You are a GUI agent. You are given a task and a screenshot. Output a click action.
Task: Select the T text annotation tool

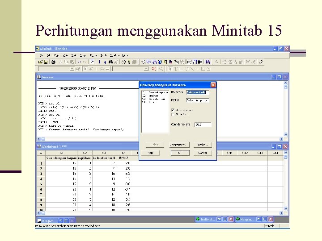coord(176,69)
